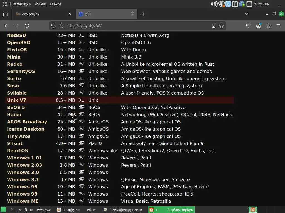
Task: Boot the FiwixOS image
Action: [x=17, y=50]
